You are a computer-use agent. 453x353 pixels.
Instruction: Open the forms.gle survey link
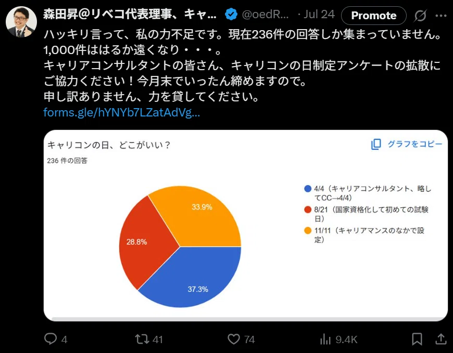122,112
